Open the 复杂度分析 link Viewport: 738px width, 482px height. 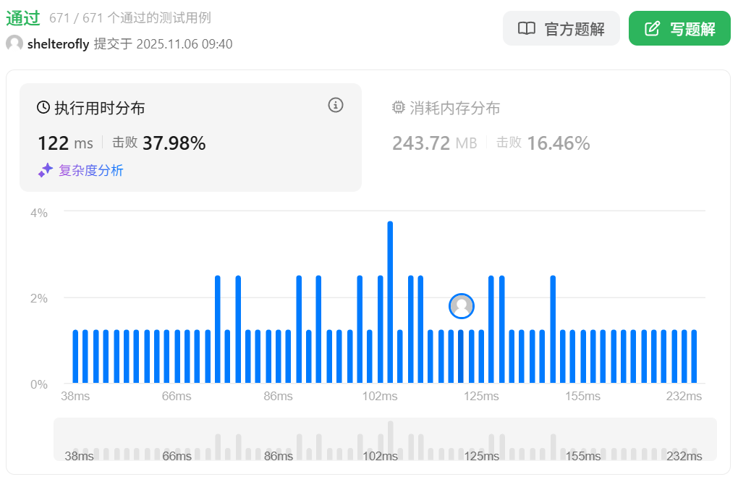90,171
